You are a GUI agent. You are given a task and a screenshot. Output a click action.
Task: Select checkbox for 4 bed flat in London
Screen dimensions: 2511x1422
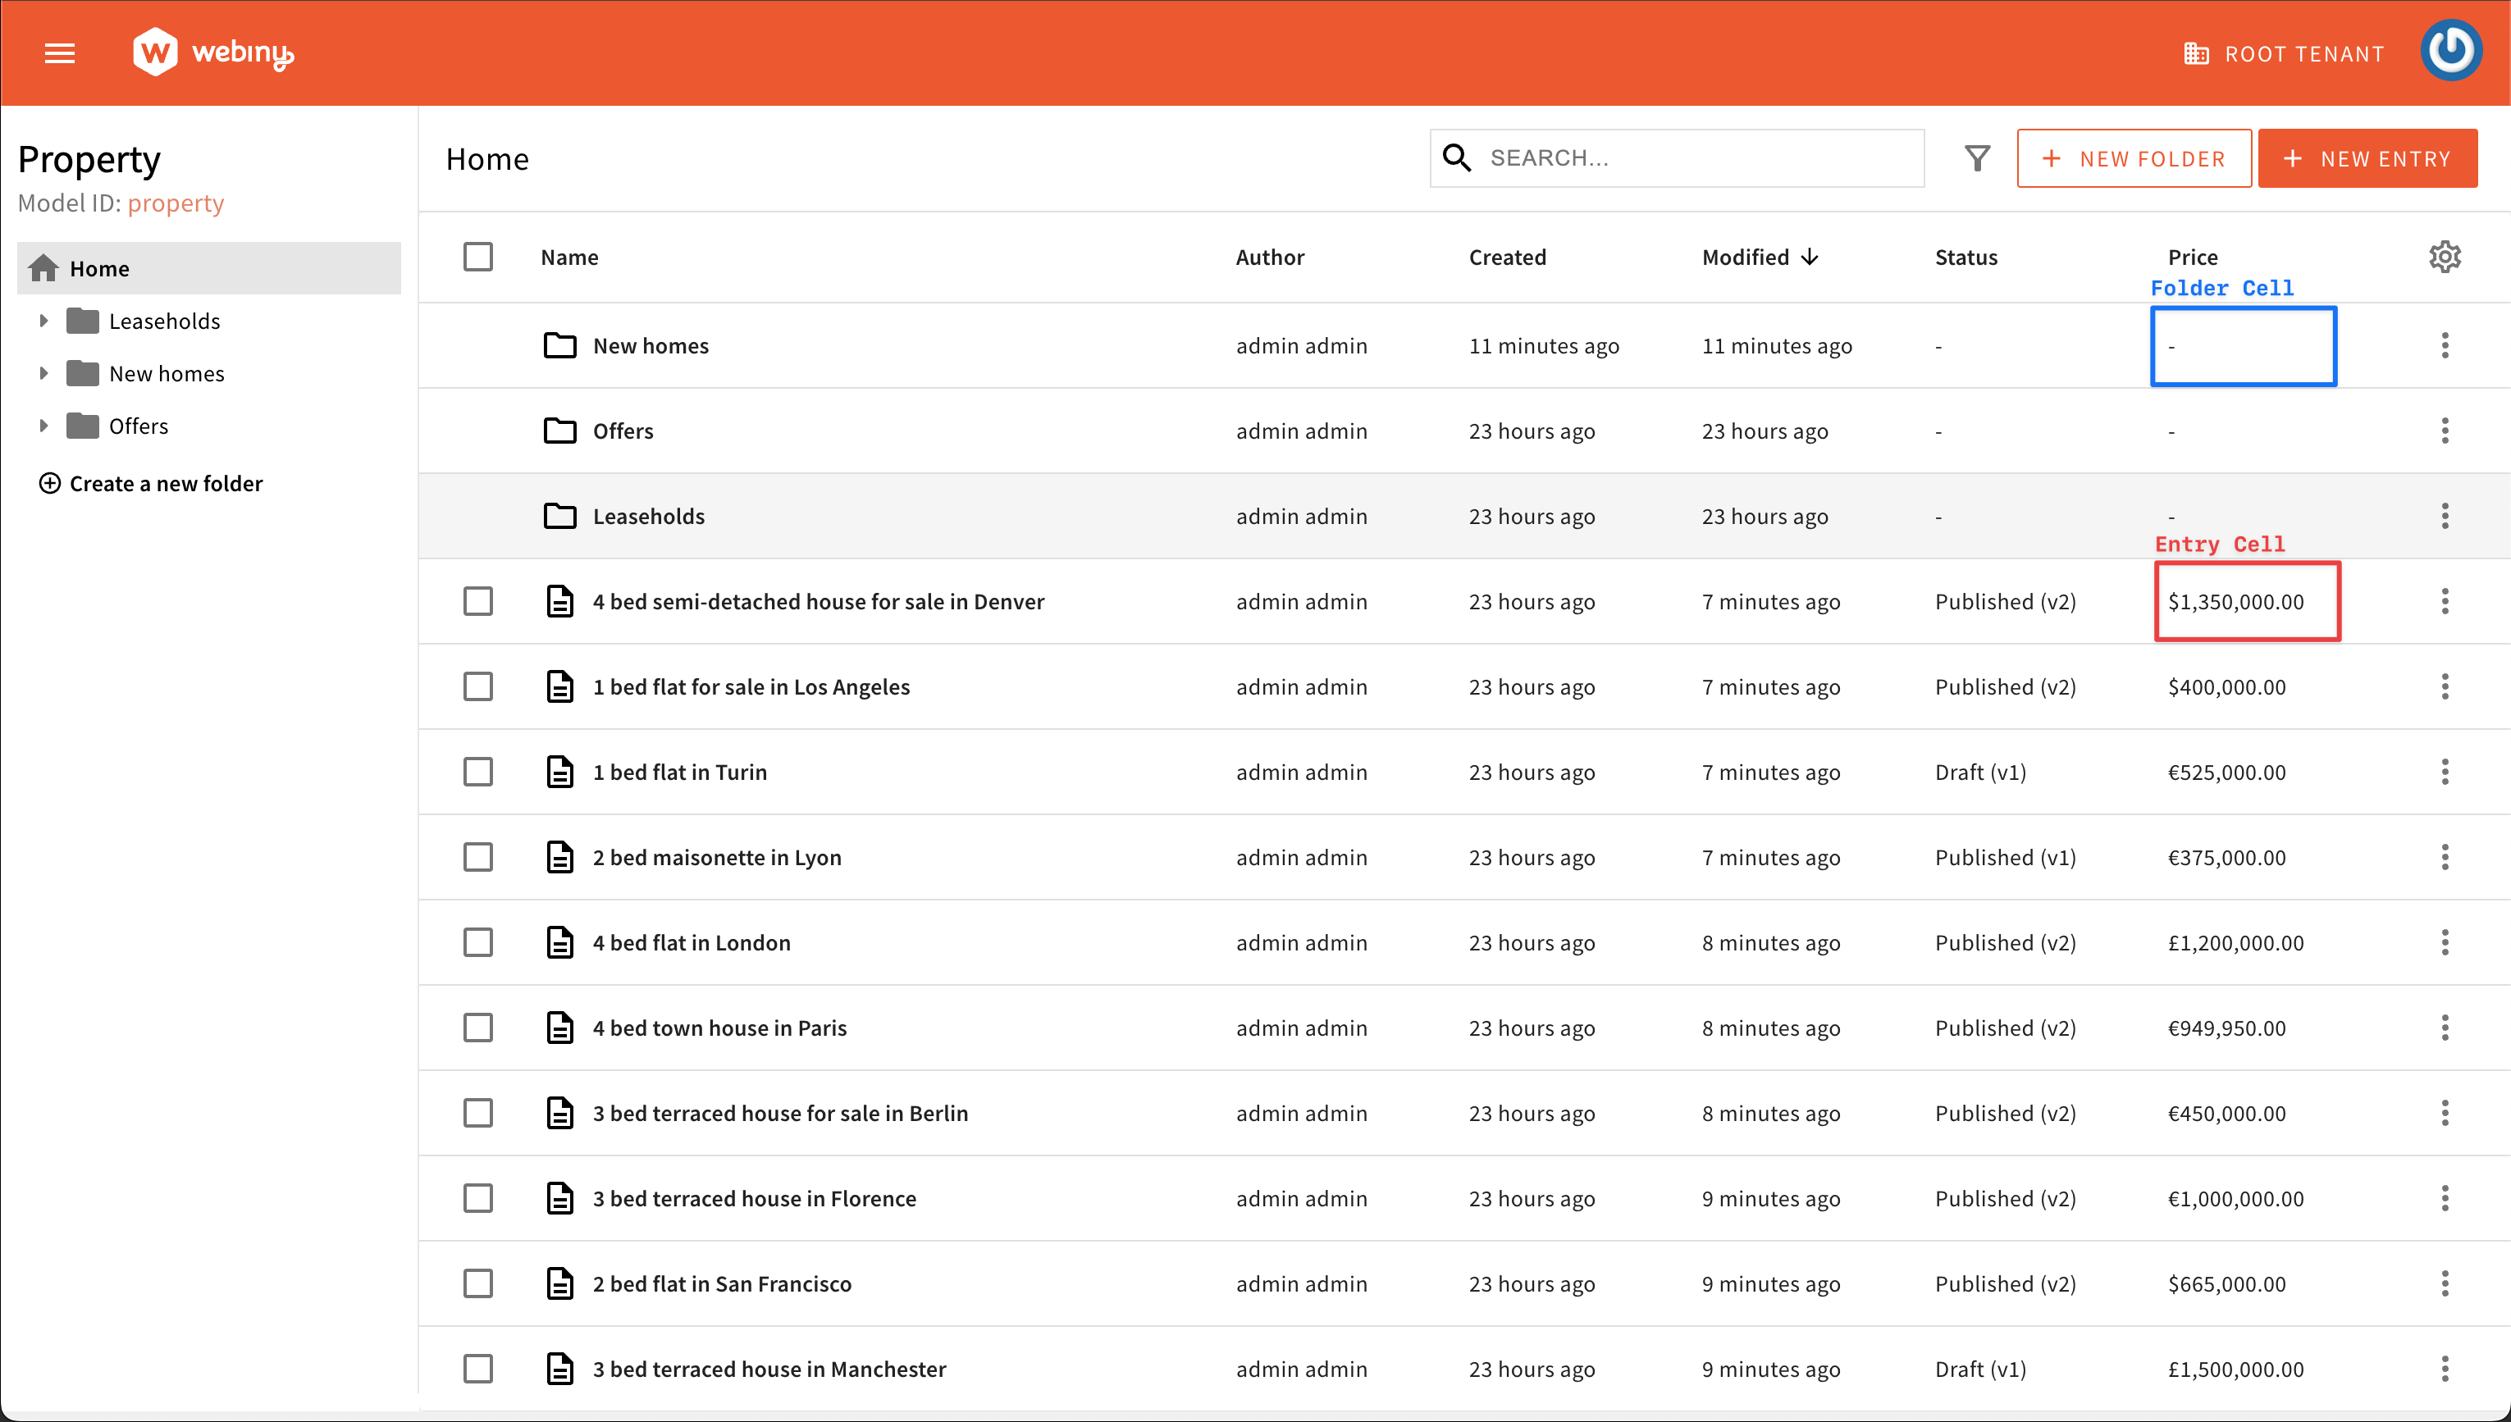[x=477, y=942]
